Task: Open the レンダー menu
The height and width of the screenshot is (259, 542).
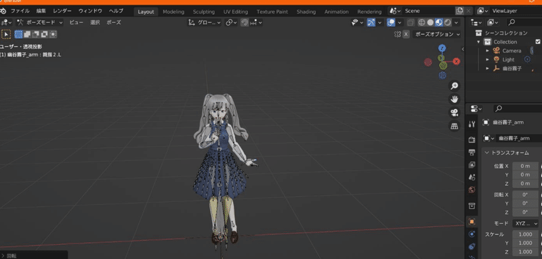Action: click(x=62, y=11)
